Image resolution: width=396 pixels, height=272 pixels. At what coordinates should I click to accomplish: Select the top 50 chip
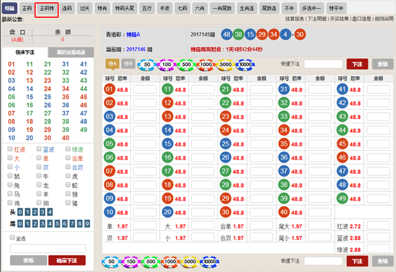point(147,64)
